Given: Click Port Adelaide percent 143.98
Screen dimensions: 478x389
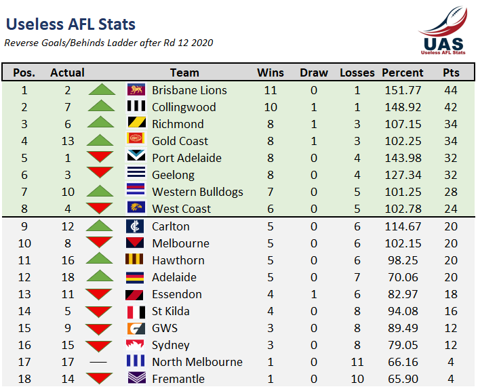Looking at the screenshot, I should coord(403,158).
